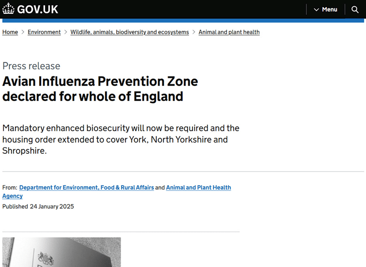Image resolution: width=366 pixels, height=267 pixels.
Task: Go to GOV.UK homepage wordmark
Action: [x=38, y=9]
